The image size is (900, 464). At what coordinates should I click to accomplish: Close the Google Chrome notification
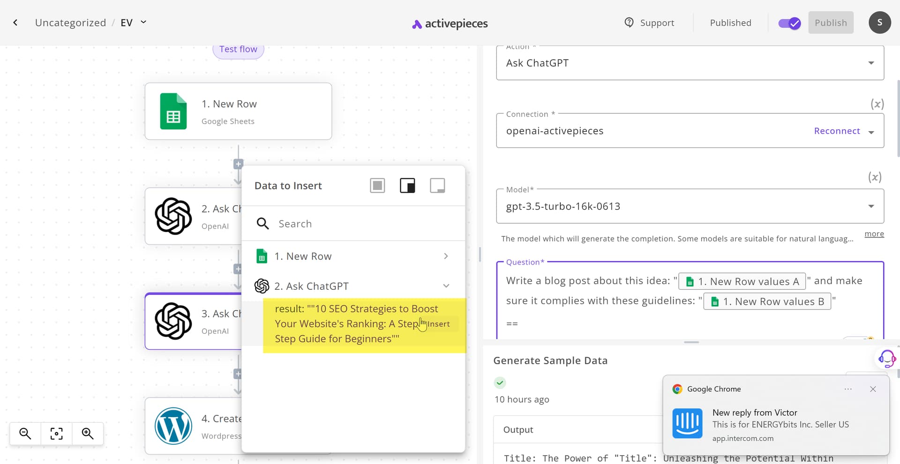tap(873, 389)
